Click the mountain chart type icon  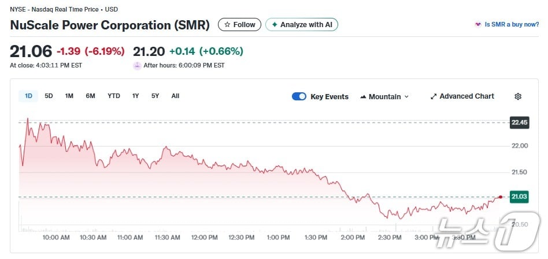point(364,96)
